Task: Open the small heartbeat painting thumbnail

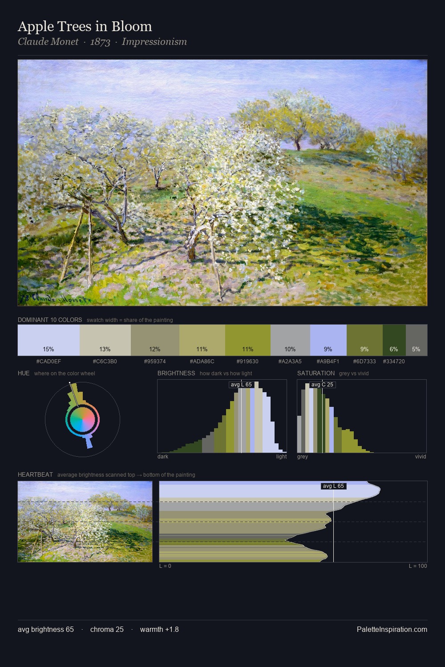Action: [85, 522]
